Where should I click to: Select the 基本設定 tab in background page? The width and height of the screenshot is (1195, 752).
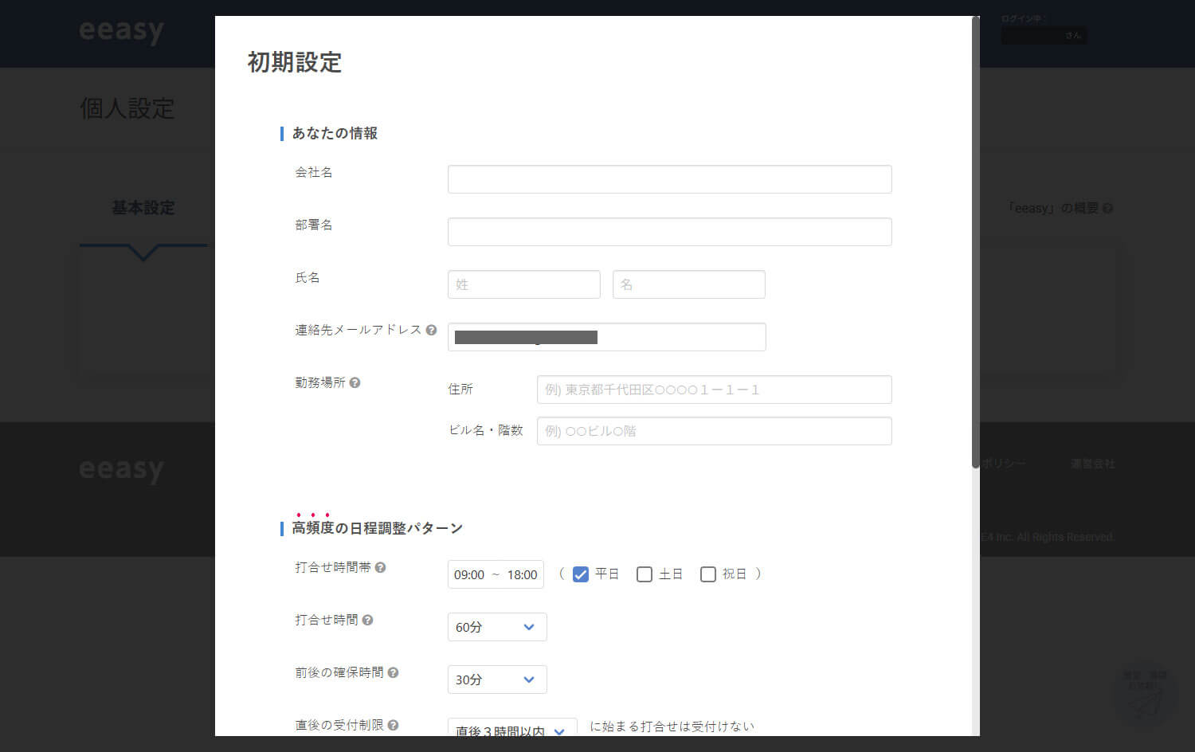click(x=143, y=208)
